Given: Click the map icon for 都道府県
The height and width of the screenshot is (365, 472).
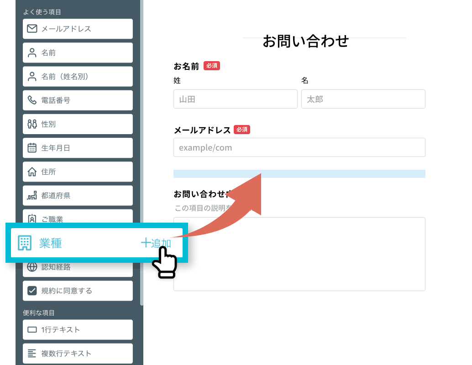Looking at the screenshot, I should pyautogui.click(x=32, y=196).
